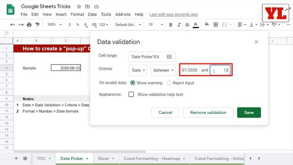The width and height of the screenshot is (293, 165).
Task: Switch to the Cond Formatting - Heatmap tab
Action: [x=154, y=159]
